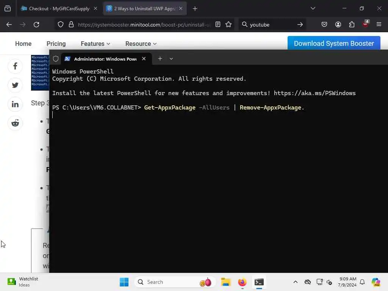Click the Firefox address bar URL
Image resolution: width=388 pixels, height=291 pixels.
144,25
